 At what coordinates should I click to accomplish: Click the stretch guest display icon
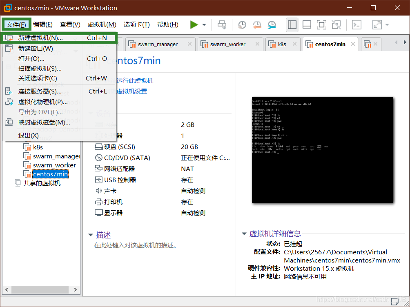tap(377, 24)
